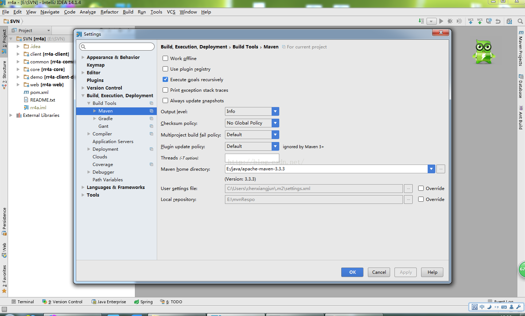Open the Tools menu
Image resolution: width=525 pixels, height=316 pixels.
(x=156, y=12)
